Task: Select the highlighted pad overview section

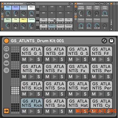Action: (x=15, y=90)
